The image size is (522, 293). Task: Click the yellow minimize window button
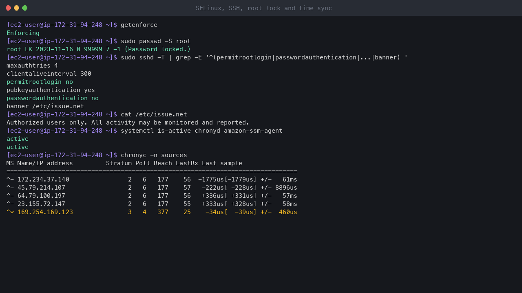click(x=16, y=8)
